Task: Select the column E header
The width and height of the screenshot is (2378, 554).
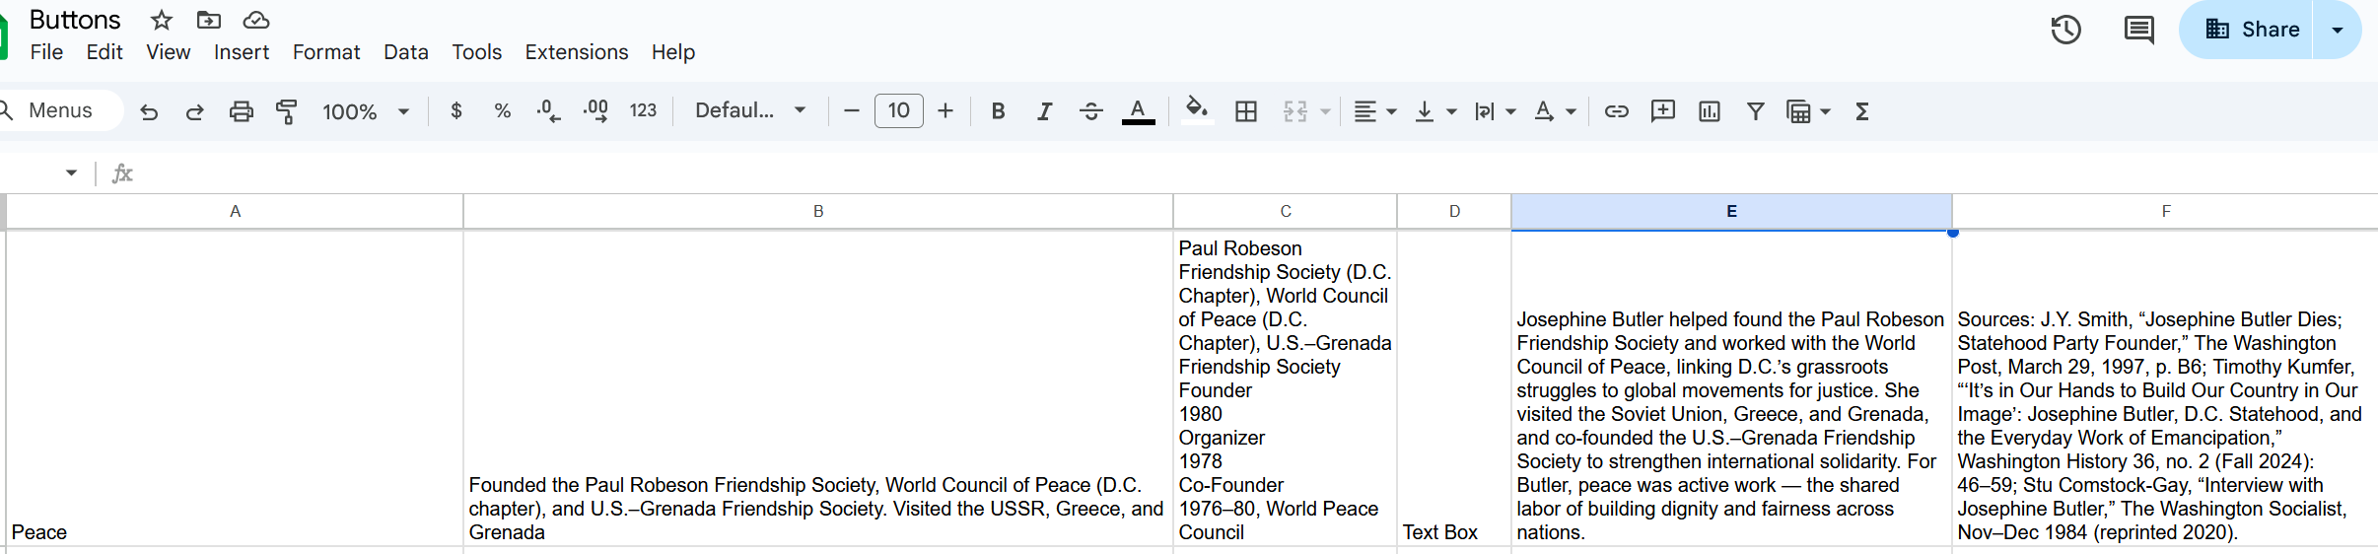Action: point(1731,211)
